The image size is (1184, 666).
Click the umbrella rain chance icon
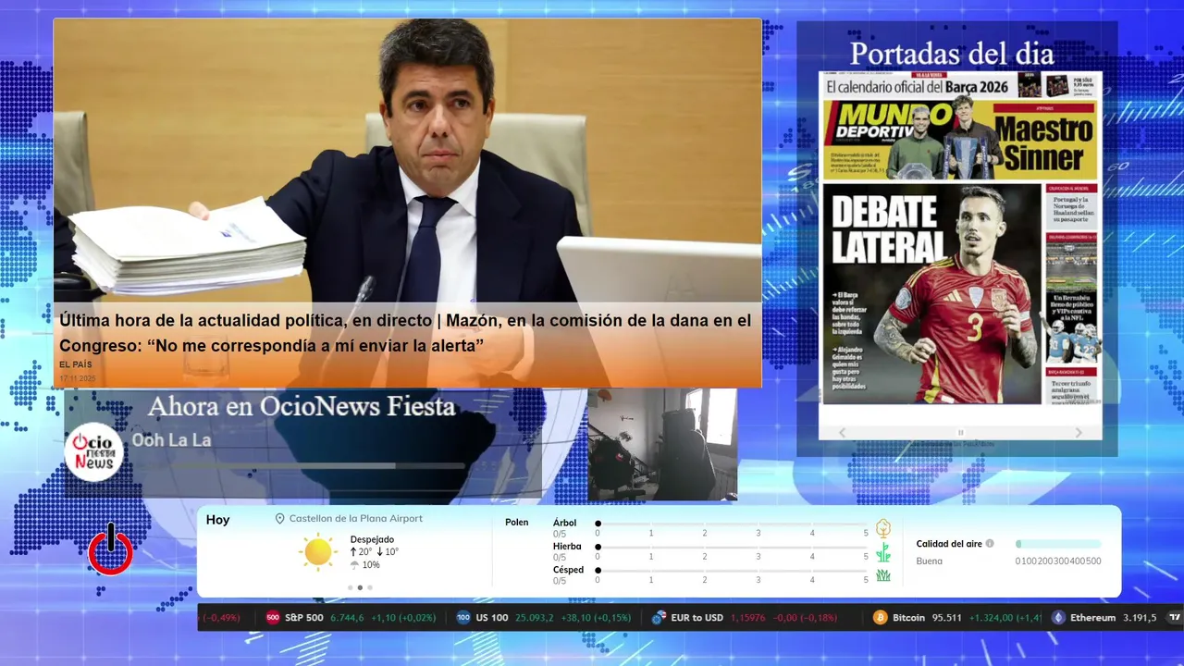[x=354, y=564]
